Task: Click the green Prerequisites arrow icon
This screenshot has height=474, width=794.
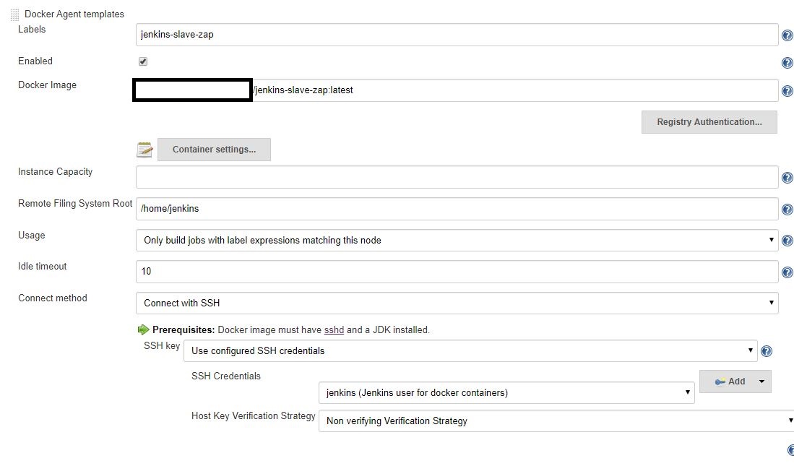Action: (142, 329)
